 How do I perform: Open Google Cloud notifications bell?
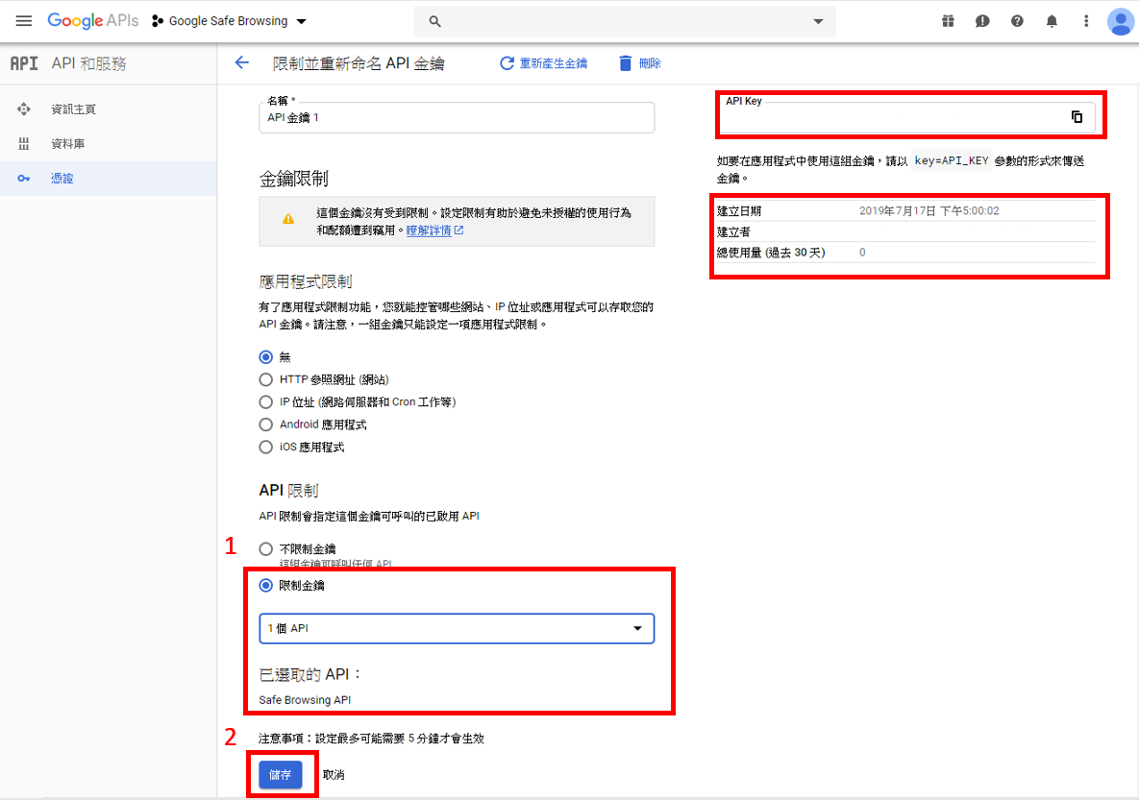(x=1052, y=20)
